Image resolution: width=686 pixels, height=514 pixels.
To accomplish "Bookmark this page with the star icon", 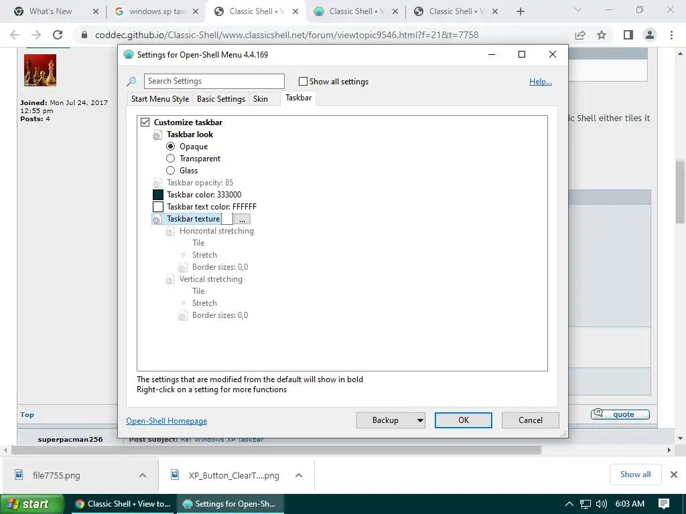I will 602,35.
